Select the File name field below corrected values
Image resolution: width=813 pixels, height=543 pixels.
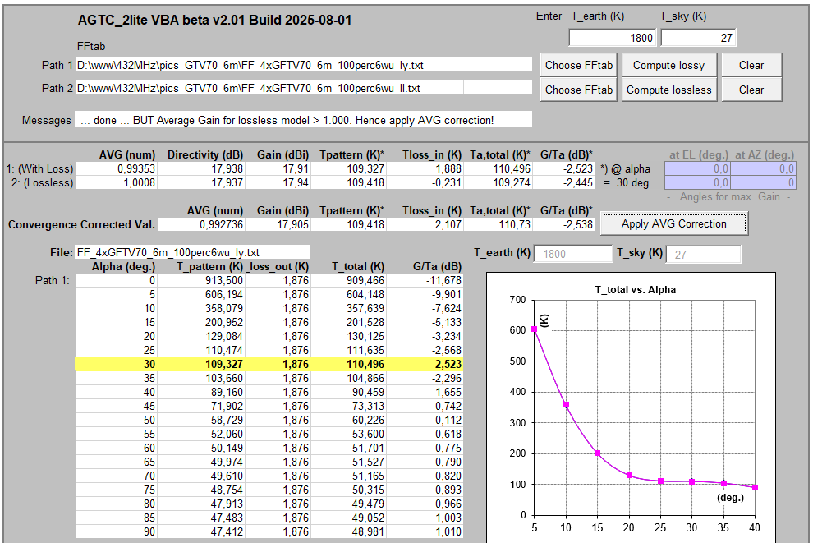(192, 252)
